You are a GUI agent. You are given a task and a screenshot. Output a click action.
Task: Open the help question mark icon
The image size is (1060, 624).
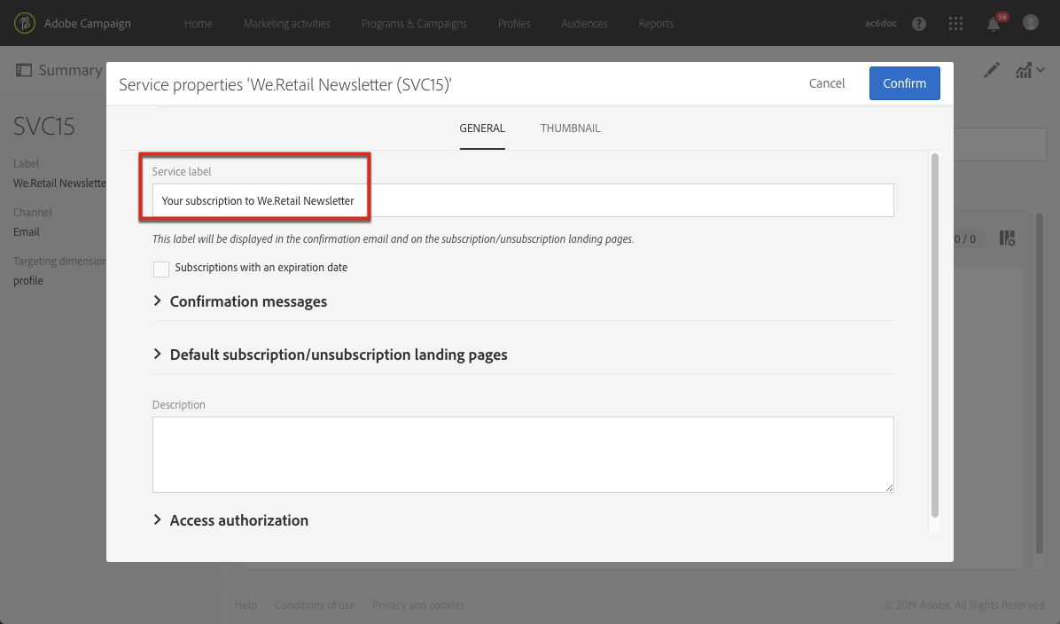click(x=919, y=24)
